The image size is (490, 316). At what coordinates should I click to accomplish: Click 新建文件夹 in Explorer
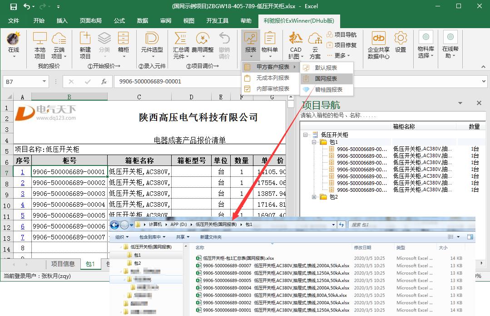(x=211, y=237)
